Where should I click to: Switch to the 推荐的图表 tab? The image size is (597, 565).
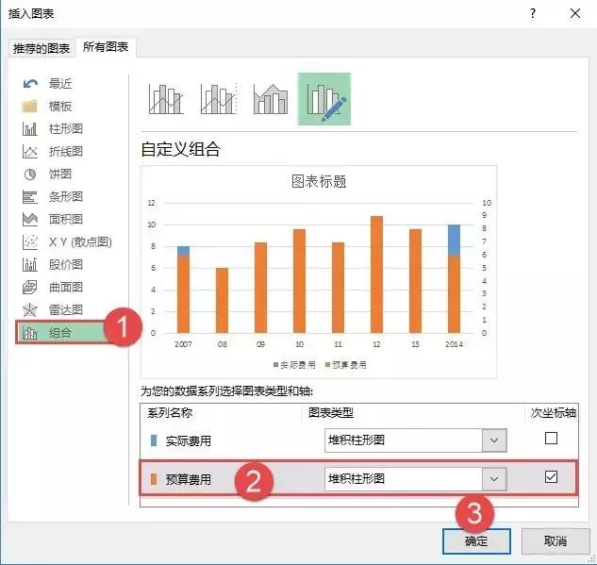coord(41,48)
